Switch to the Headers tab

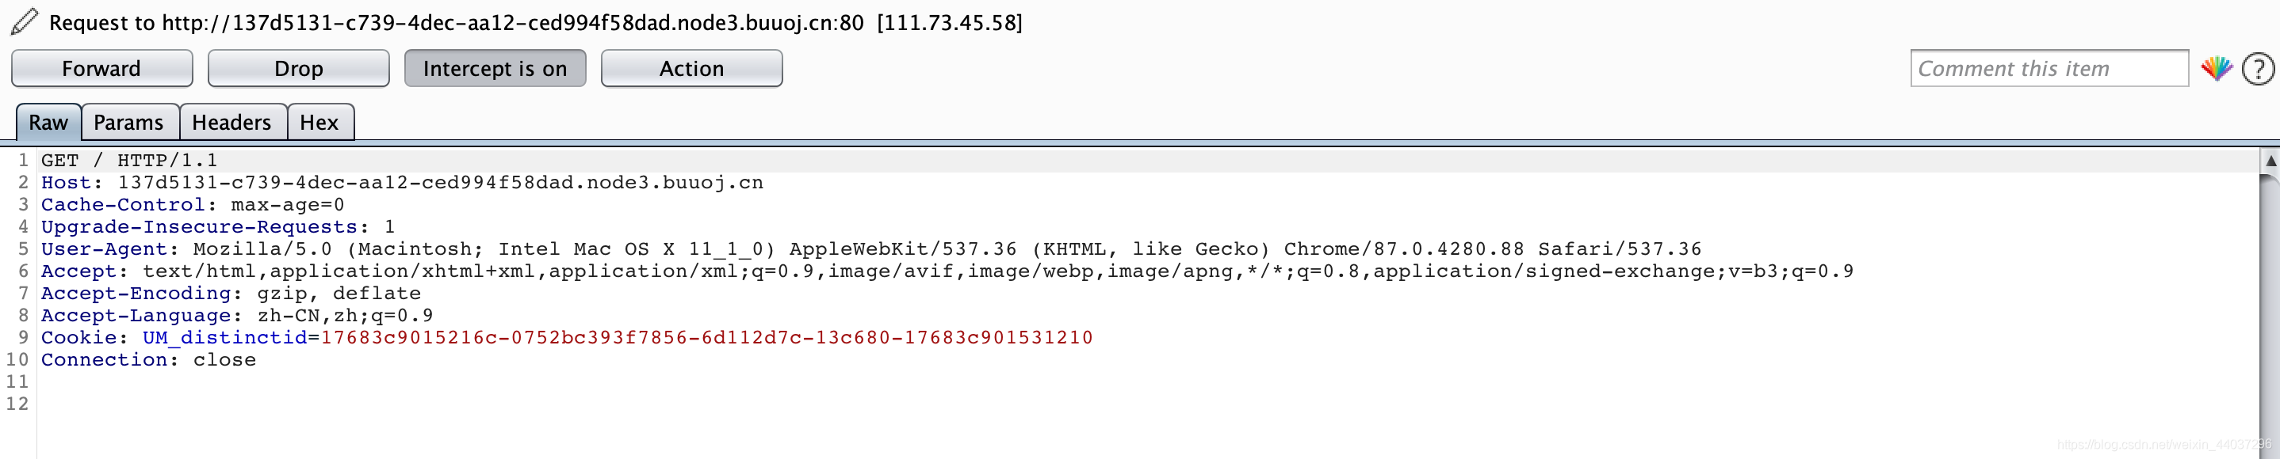(232, 122)
